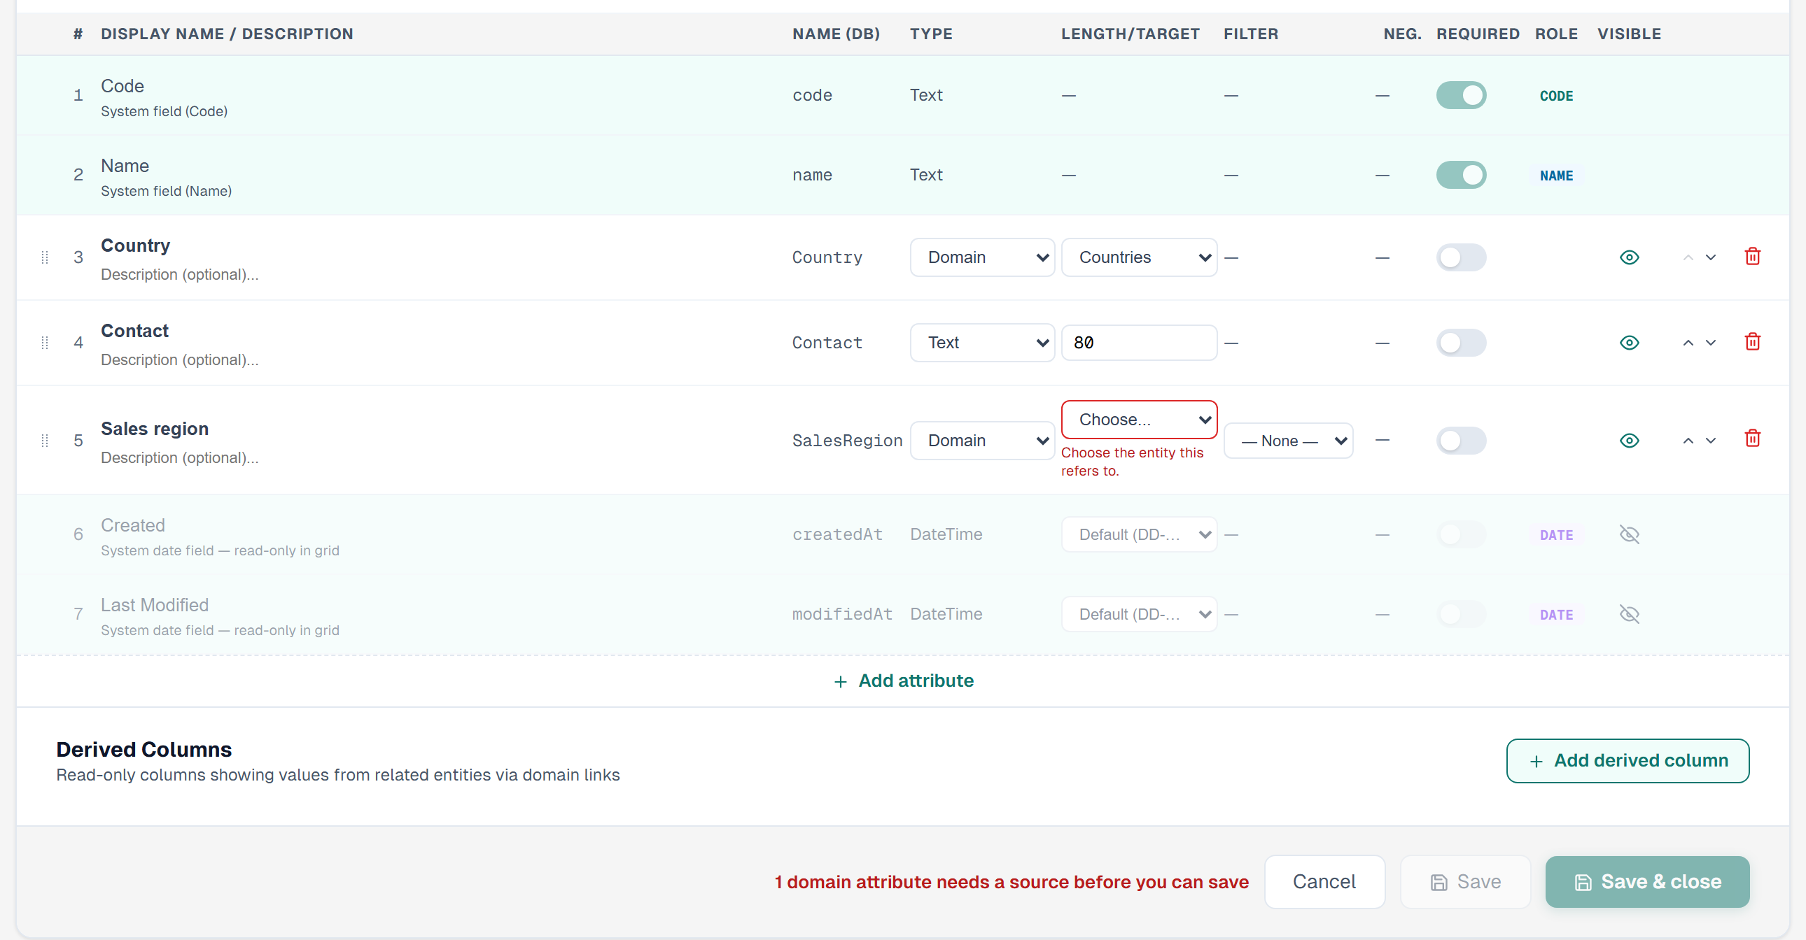1806x940 pixels.
Task: Open the Sales region Domain type dropdown
Action: 982,441
